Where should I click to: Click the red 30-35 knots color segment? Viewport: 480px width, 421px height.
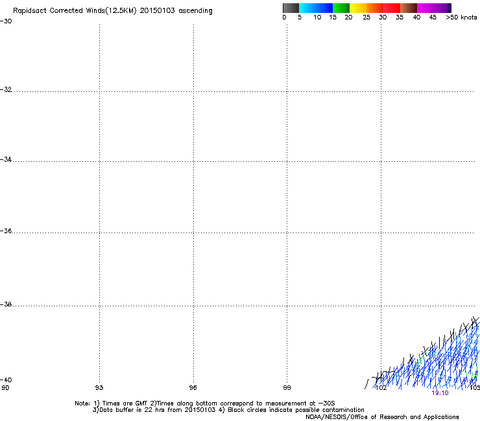(x=392, y=8)
